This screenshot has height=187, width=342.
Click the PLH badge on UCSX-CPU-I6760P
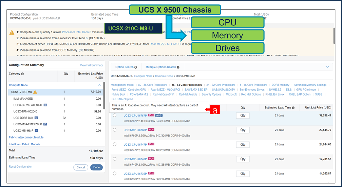click(x=151, y=130)
